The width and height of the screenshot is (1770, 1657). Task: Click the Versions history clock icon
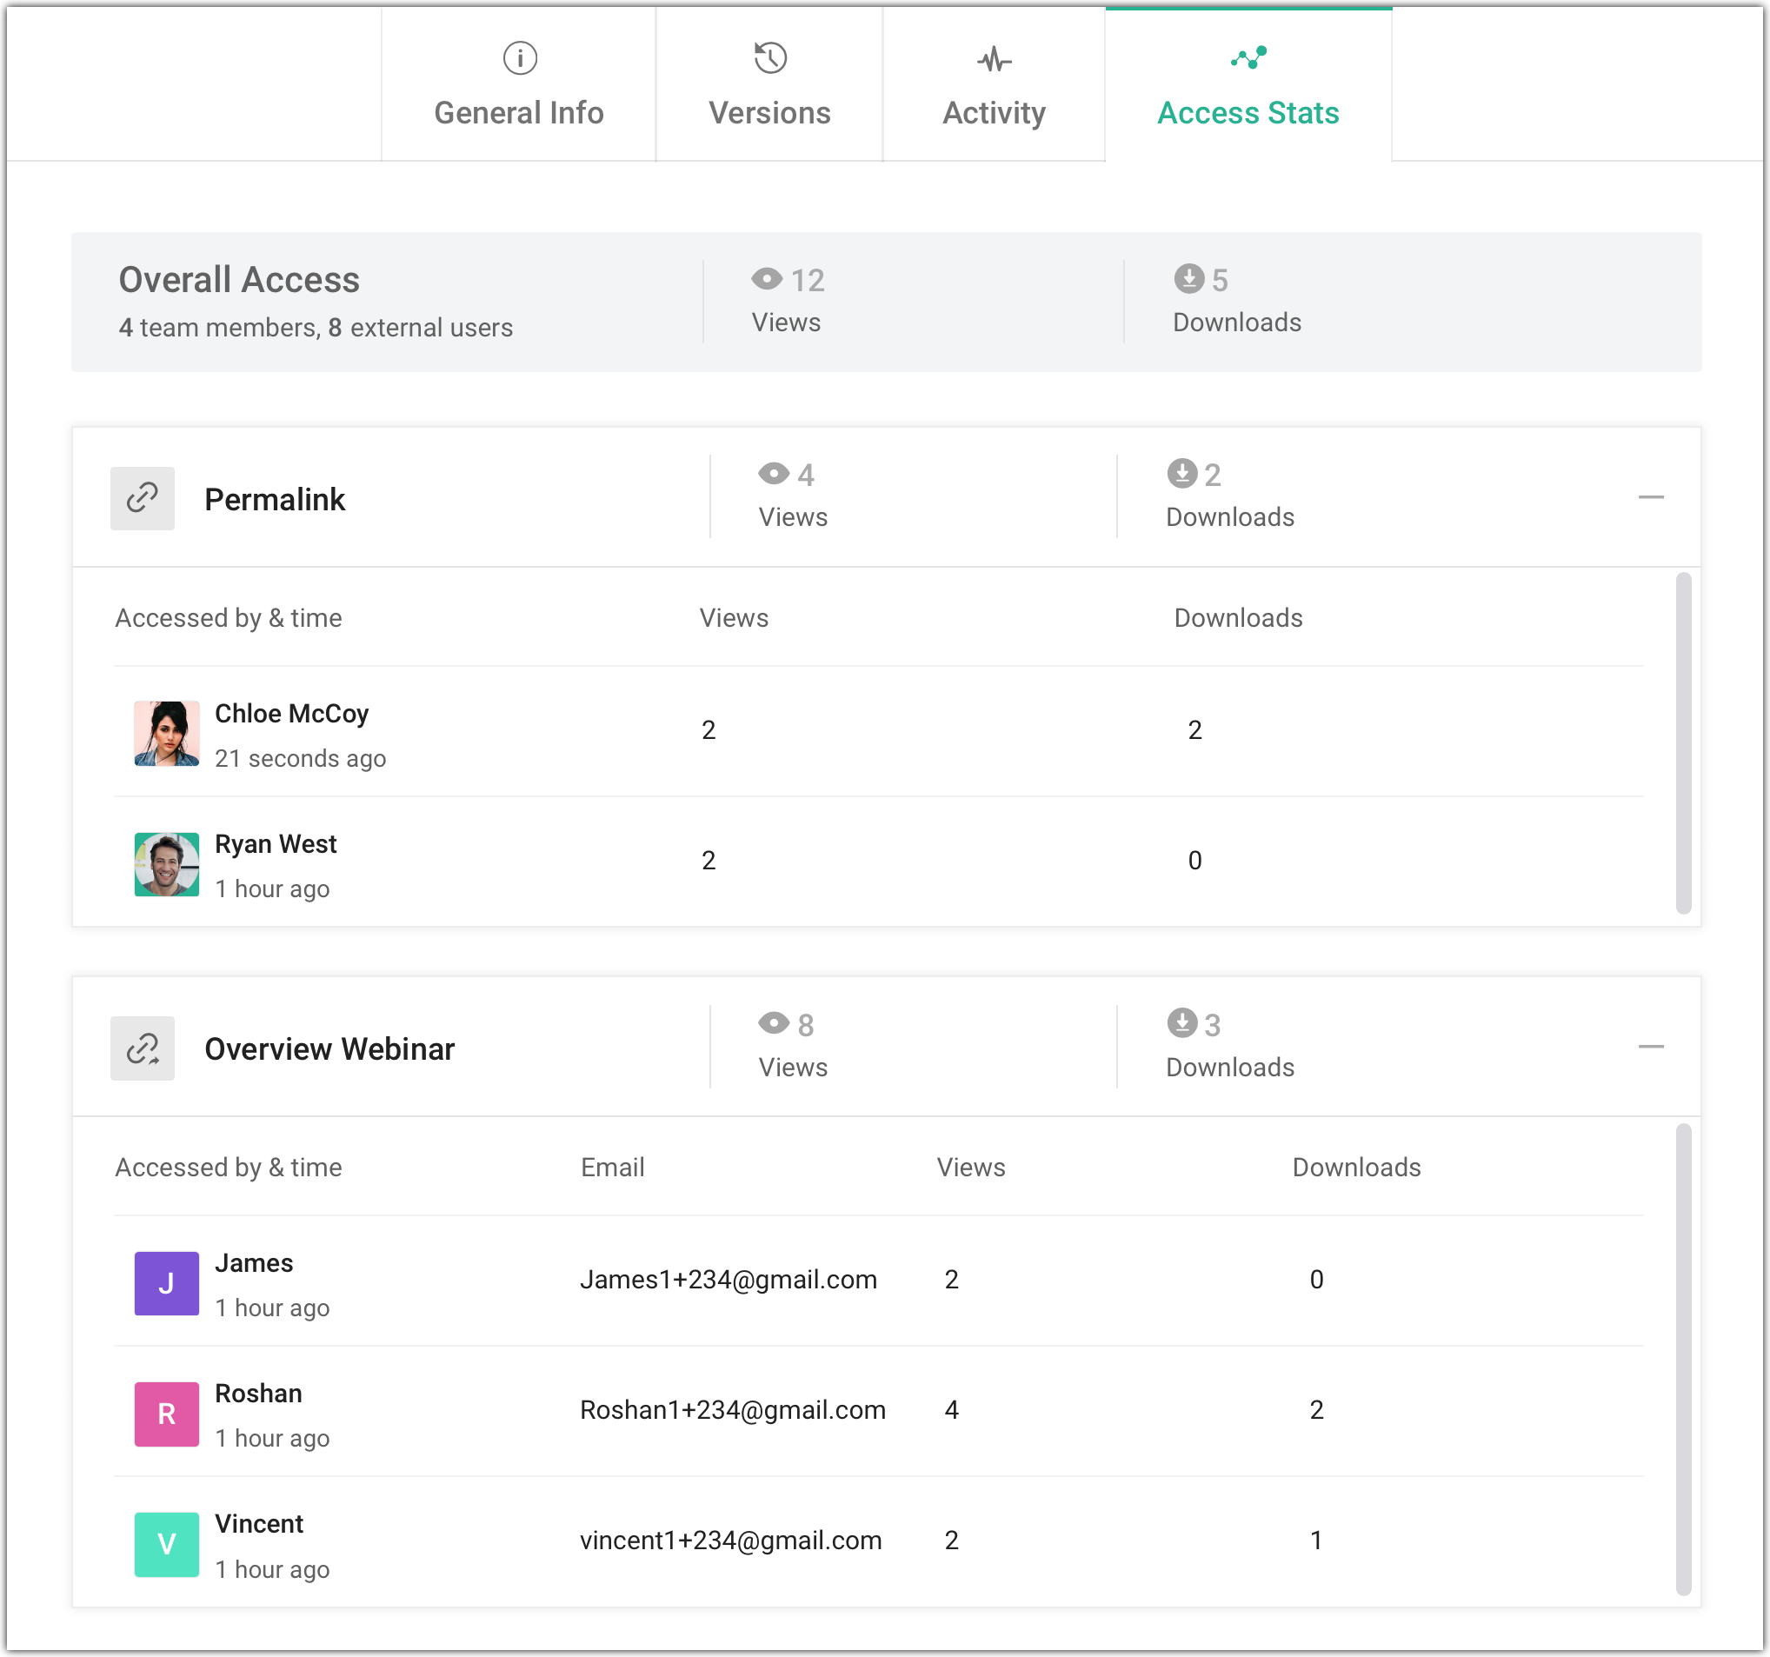click(770, 59)
